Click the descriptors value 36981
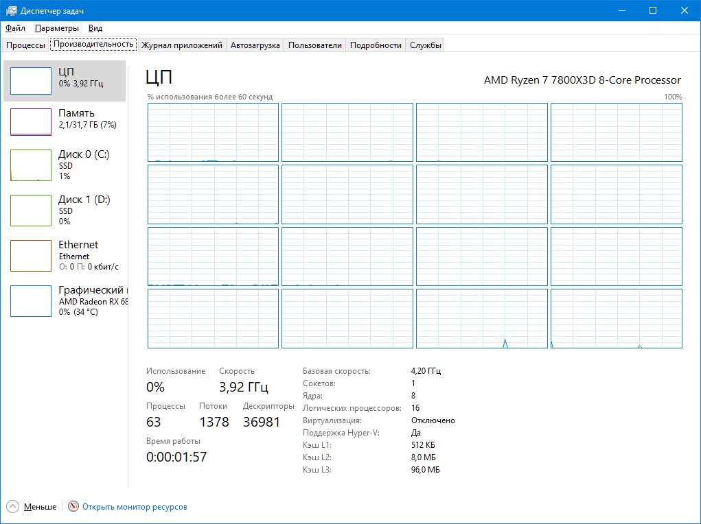The height and width of the screenshot is (524, 701). pos(262,422)
